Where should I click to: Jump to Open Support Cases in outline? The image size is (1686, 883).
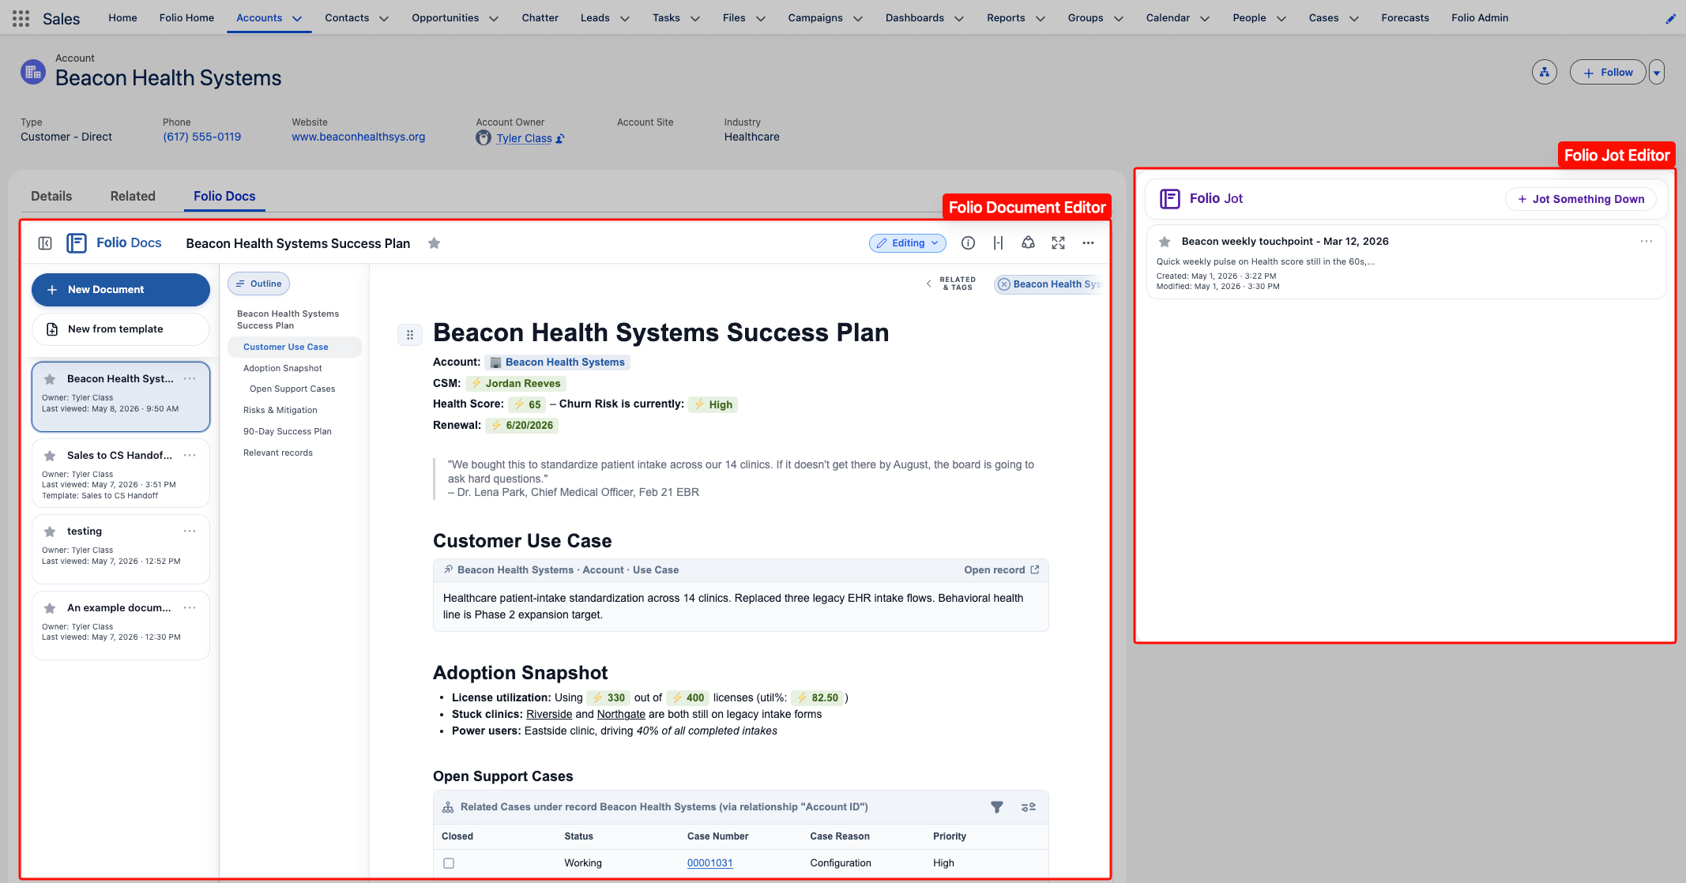(x=292, y=389)
